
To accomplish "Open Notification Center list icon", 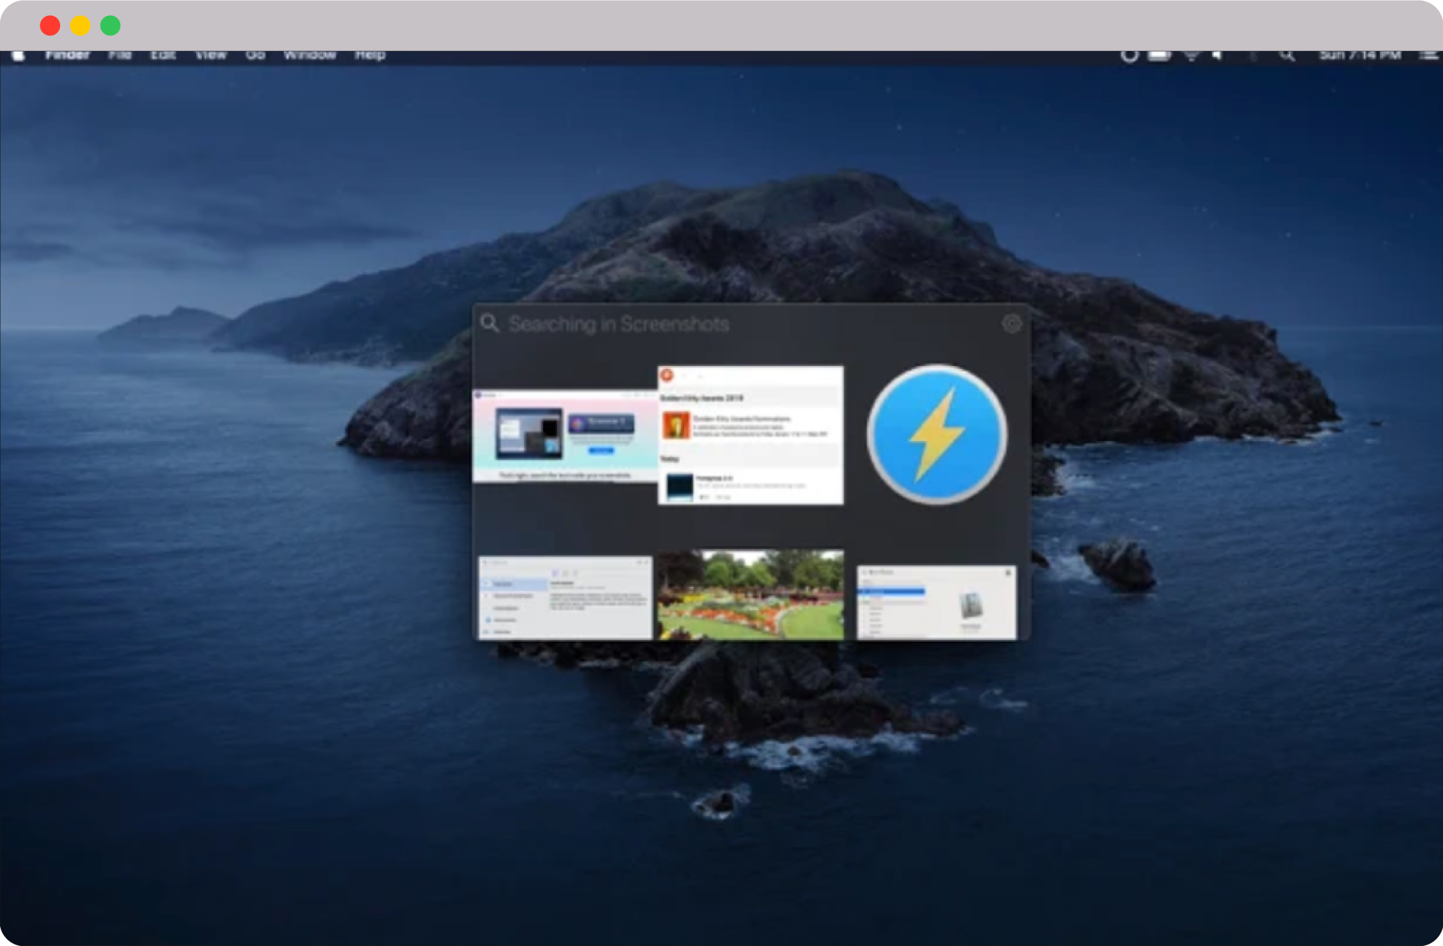I will click(1428, 56).
